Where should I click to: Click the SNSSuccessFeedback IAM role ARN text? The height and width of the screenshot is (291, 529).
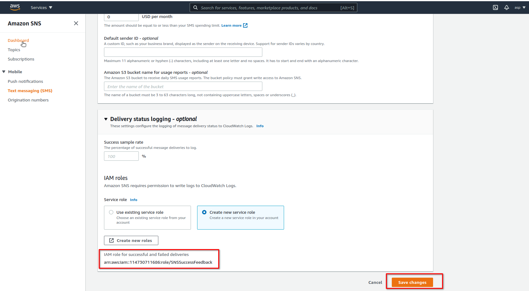click(x=158, y=262)
